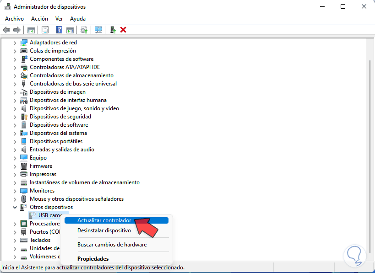Open the Acción menu
The height and width of the screenshot is (273, 375).
pos(39,19)
